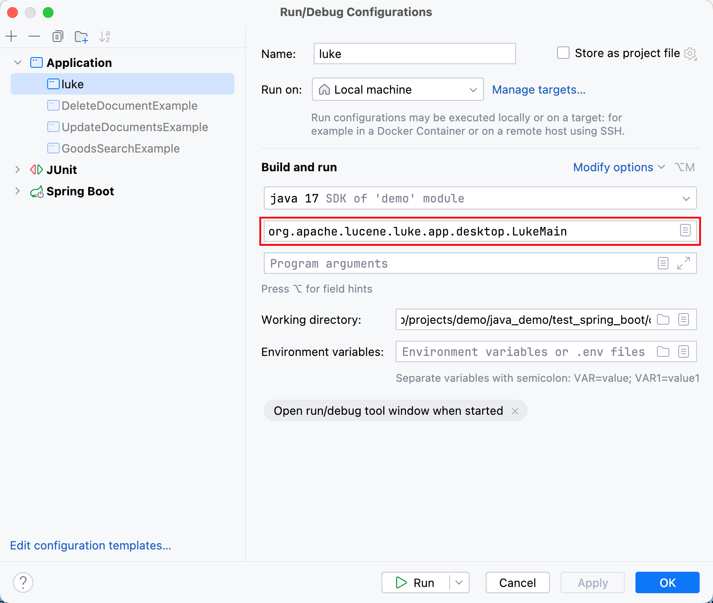713x603 pixels.
Task: Open the Run button dropdown arrow
Action: click(x=459, y=582)
